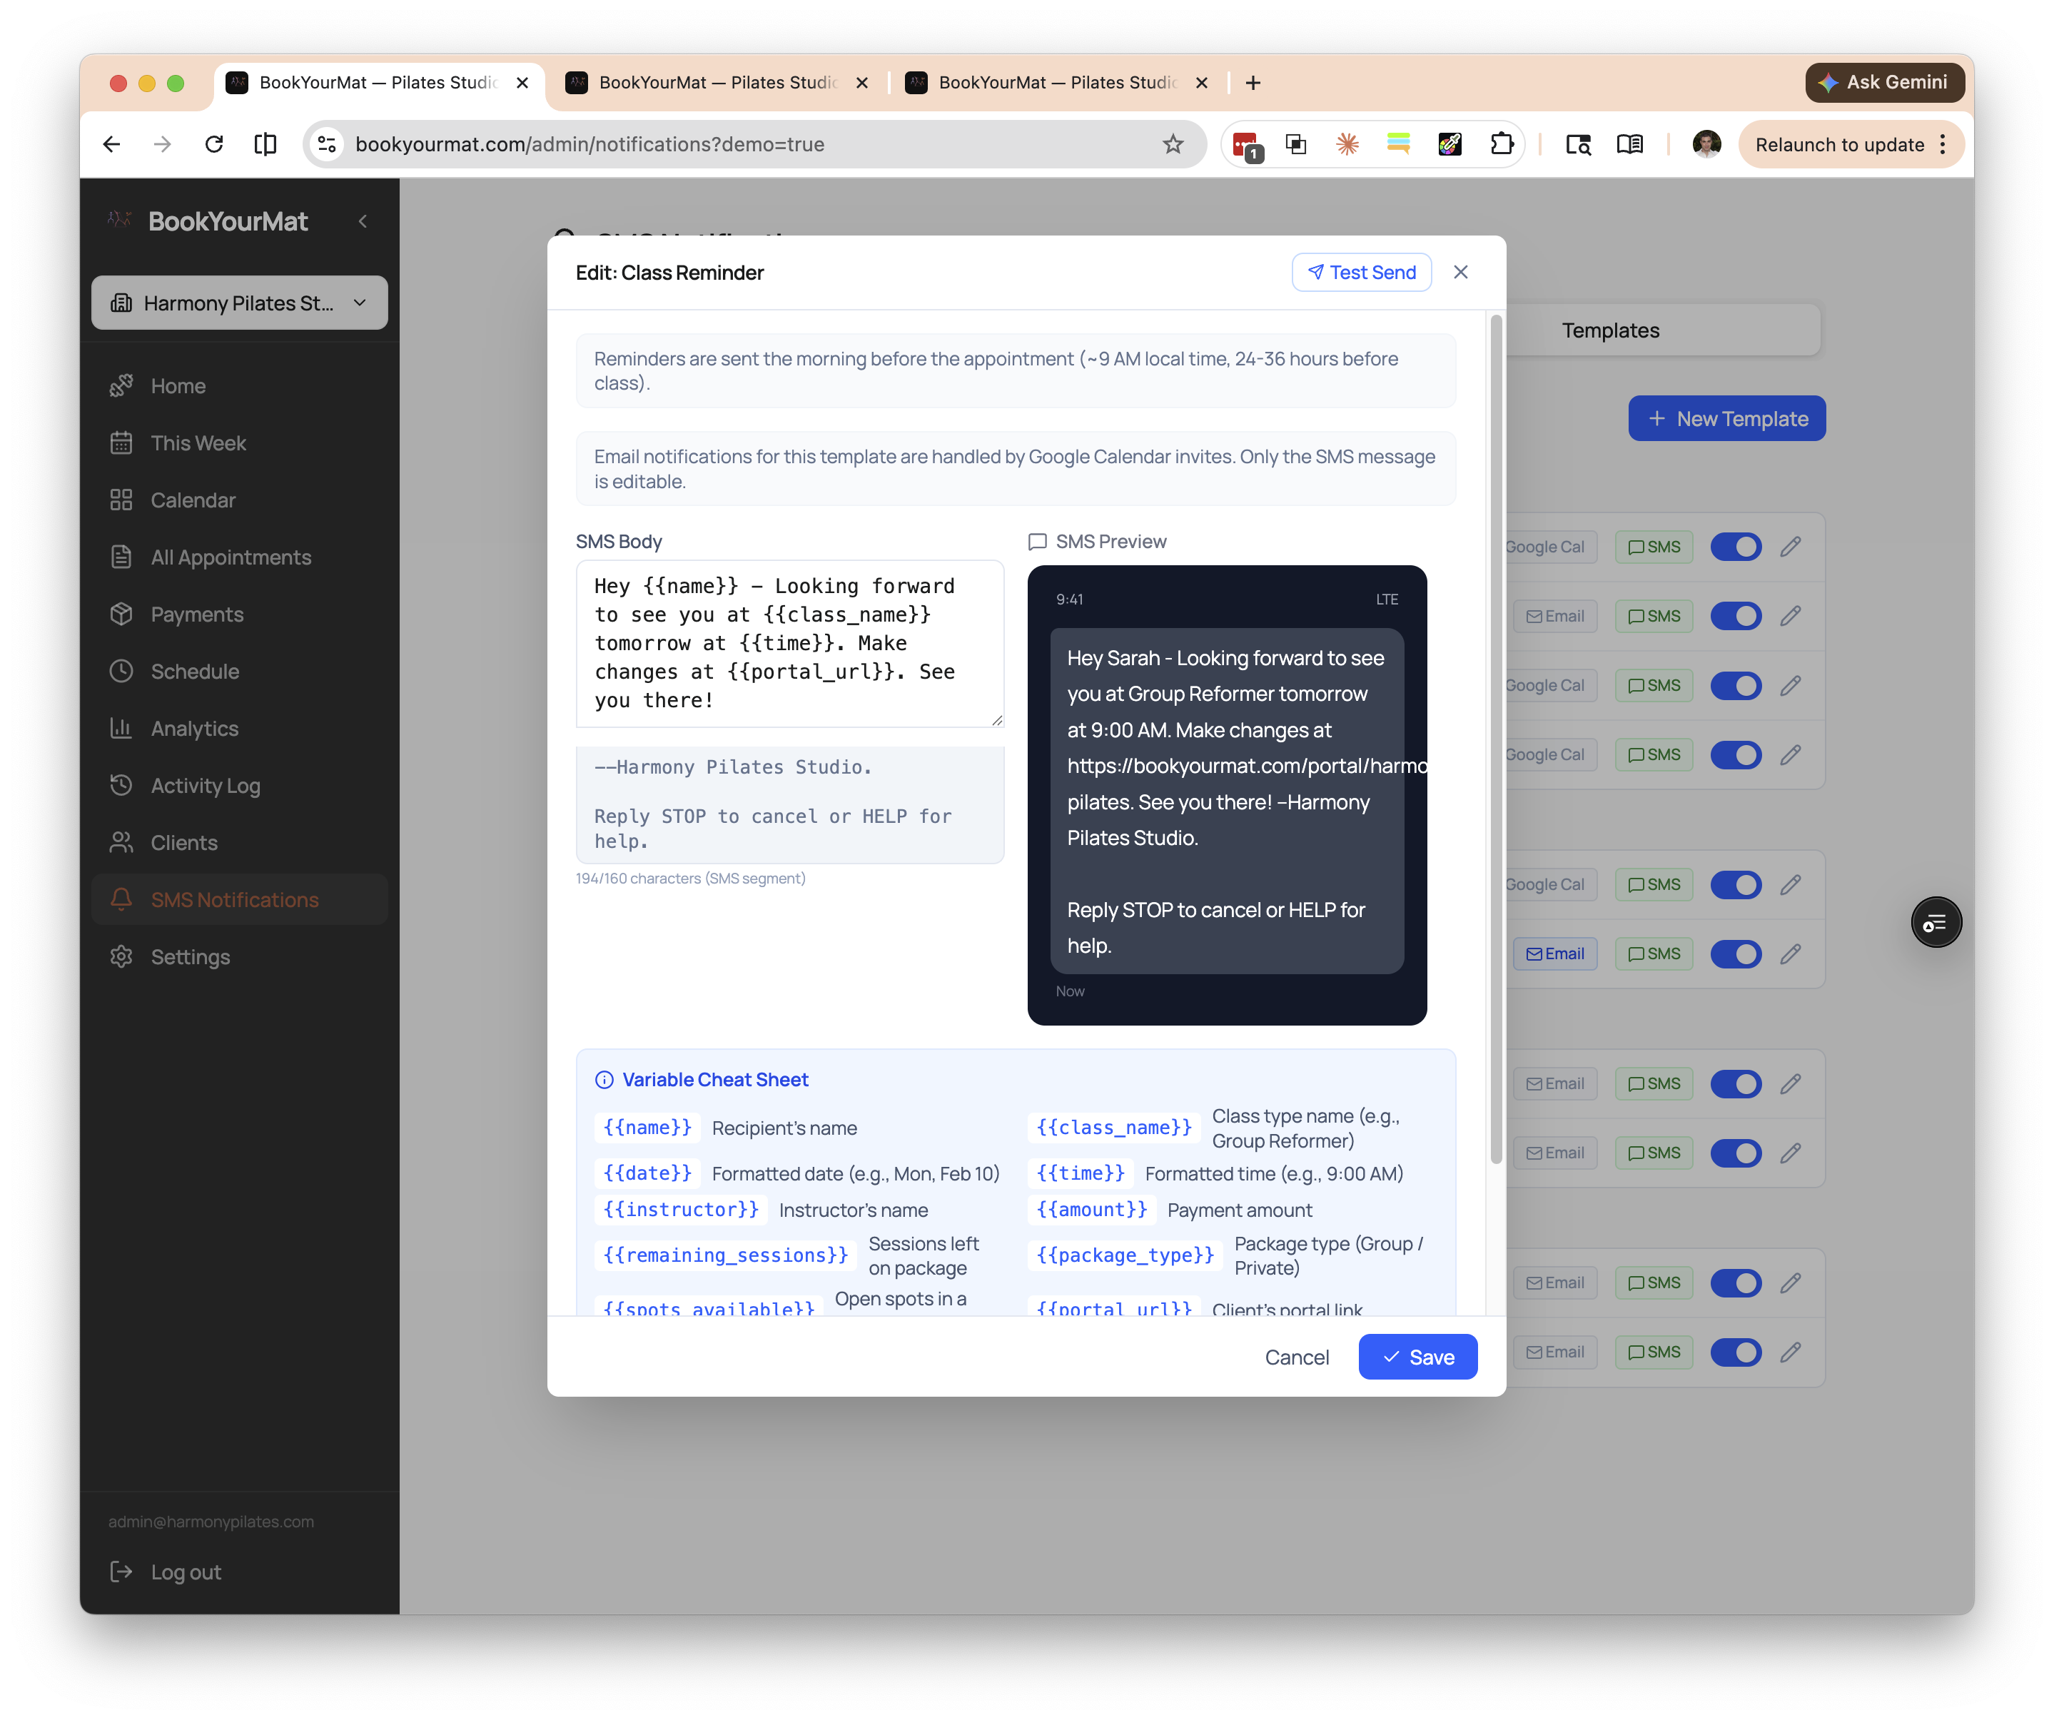Open the Activity Log page
Viewport: 2054px width, 1720px height.
tap(204, 785)
